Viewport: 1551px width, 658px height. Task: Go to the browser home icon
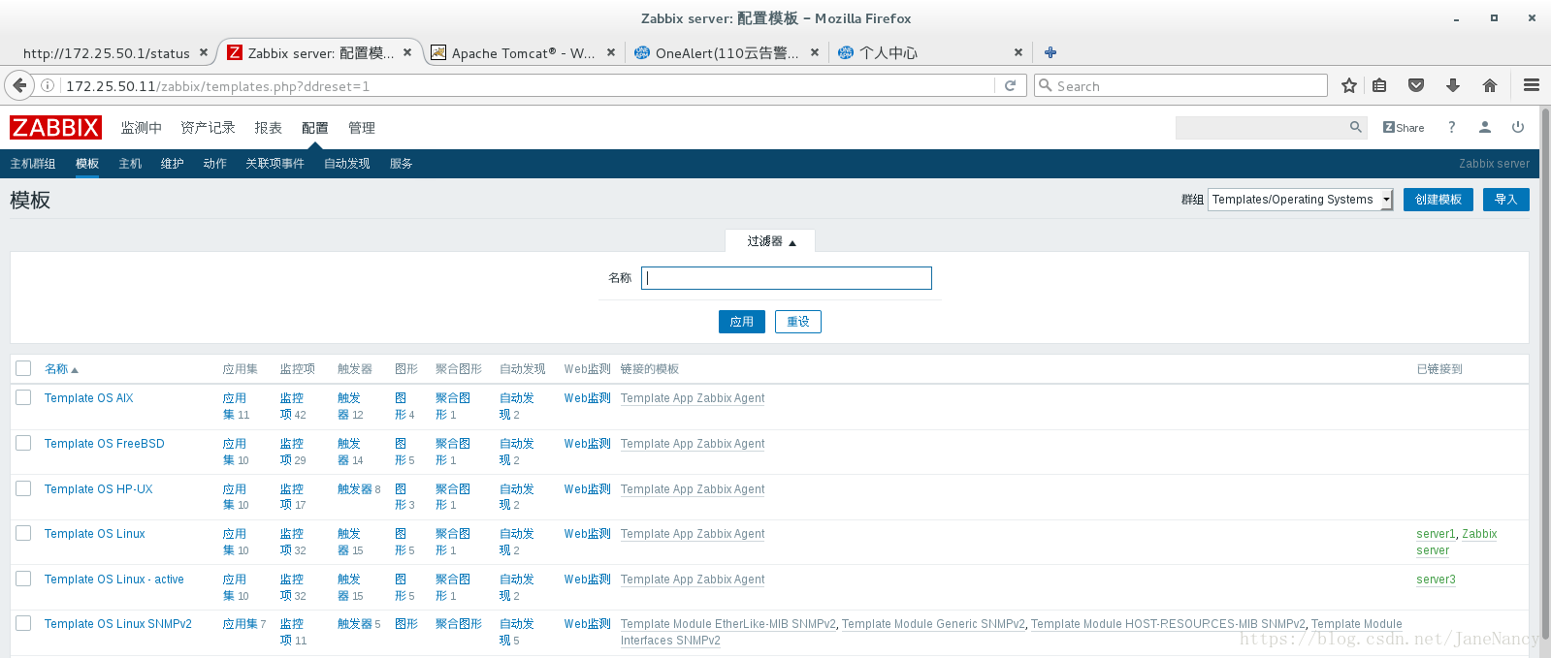click(1490, 85)
